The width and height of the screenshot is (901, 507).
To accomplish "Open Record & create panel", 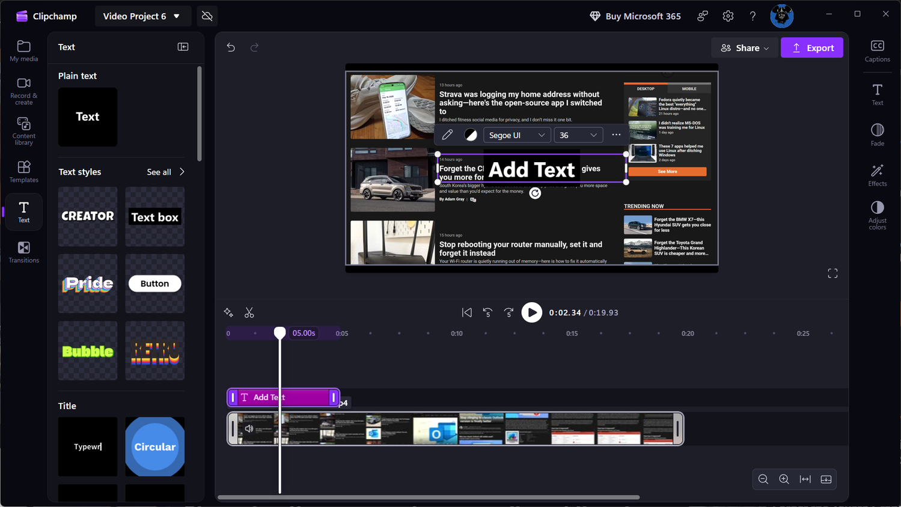I will pos(23,91).
